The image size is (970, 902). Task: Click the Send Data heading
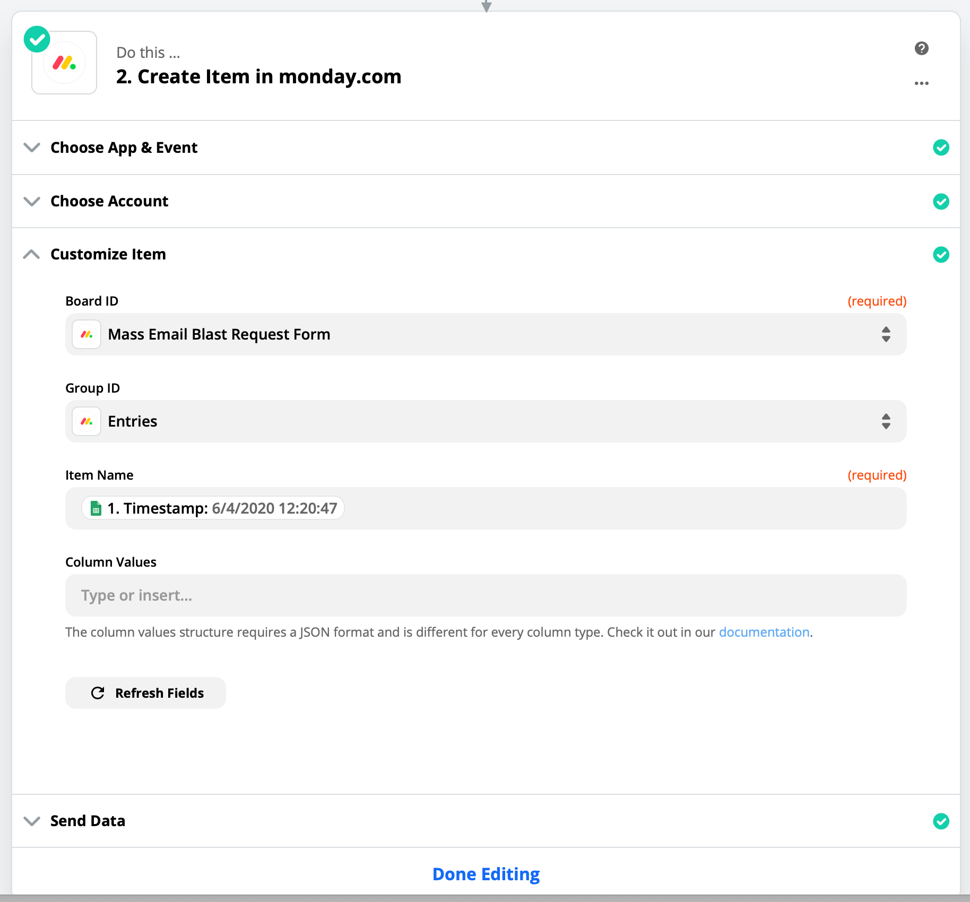click(x=88, y=821)
